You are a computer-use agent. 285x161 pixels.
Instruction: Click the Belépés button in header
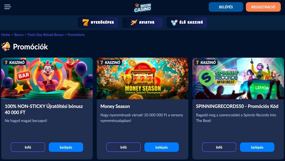[x=226, y=7]
